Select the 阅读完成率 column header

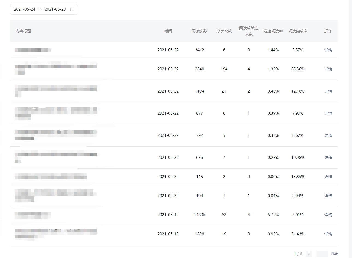[x=298, y=31]
